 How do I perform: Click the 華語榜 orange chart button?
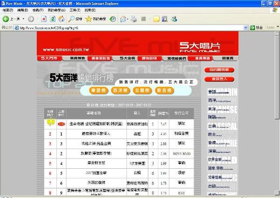[x=98, y=90]
